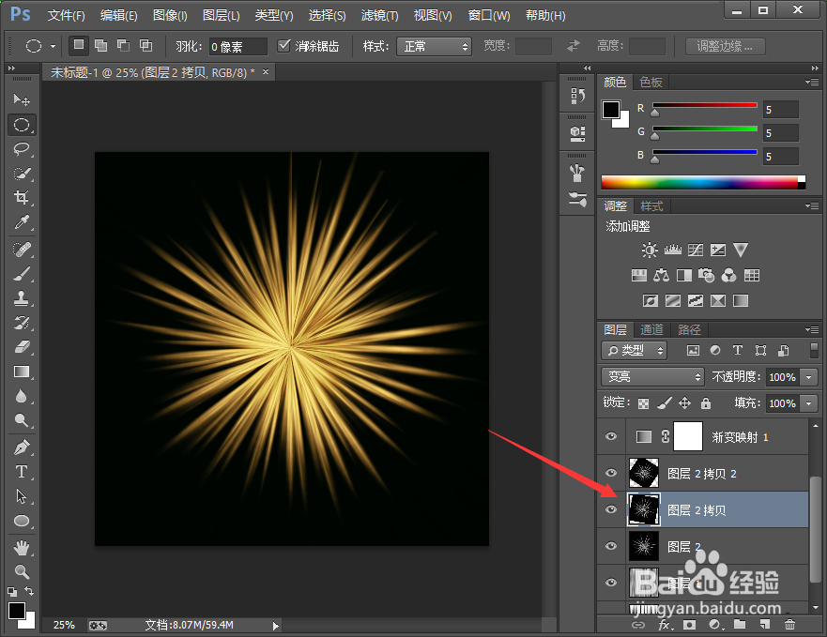Click the foreground color swatch in Color panel
Image resolution: width=827 pixels, height=637 pixels.
pos(611,110)
